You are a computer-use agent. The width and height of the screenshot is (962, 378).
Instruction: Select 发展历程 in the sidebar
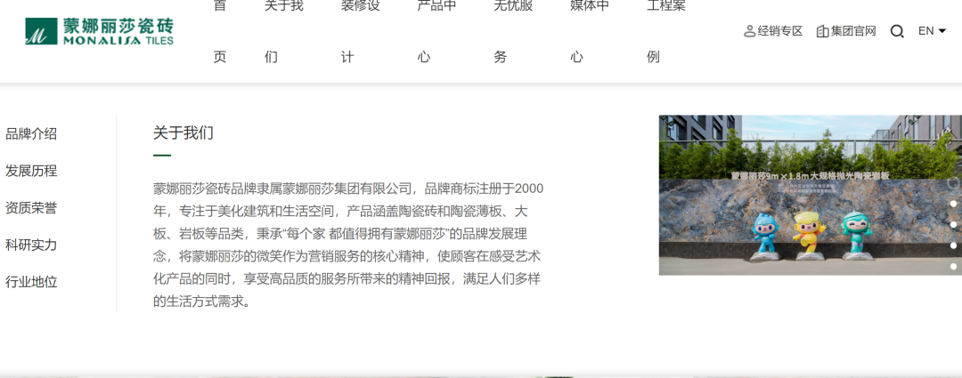click(31, 171)
